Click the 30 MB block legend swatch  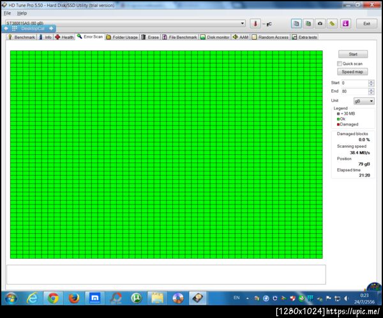[338, 113]
